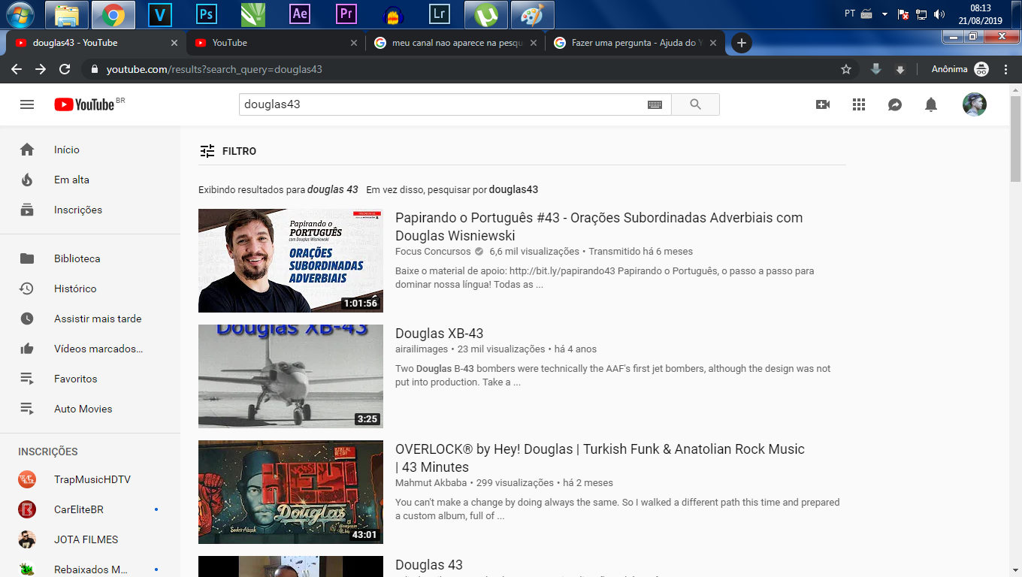This screenshot has height=577, width=1022.
Task: Go back in browser history
Action: [17, 69]
